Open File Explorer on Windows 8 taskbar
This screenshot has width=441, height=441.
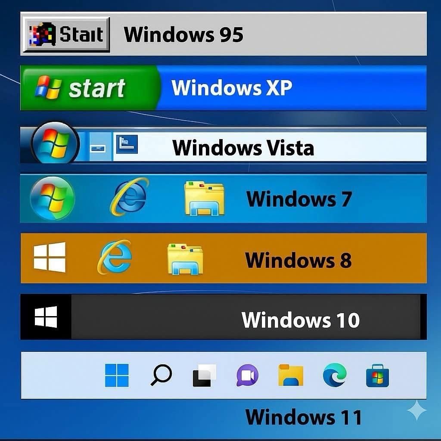click(185, 259)
